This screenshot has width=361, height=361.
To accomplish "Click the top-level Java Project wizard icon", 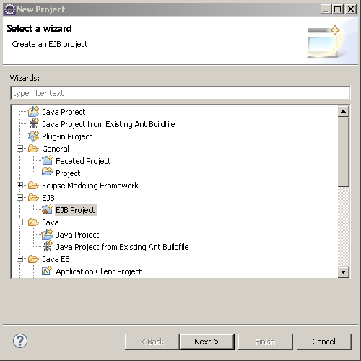I will coord(33,112).
